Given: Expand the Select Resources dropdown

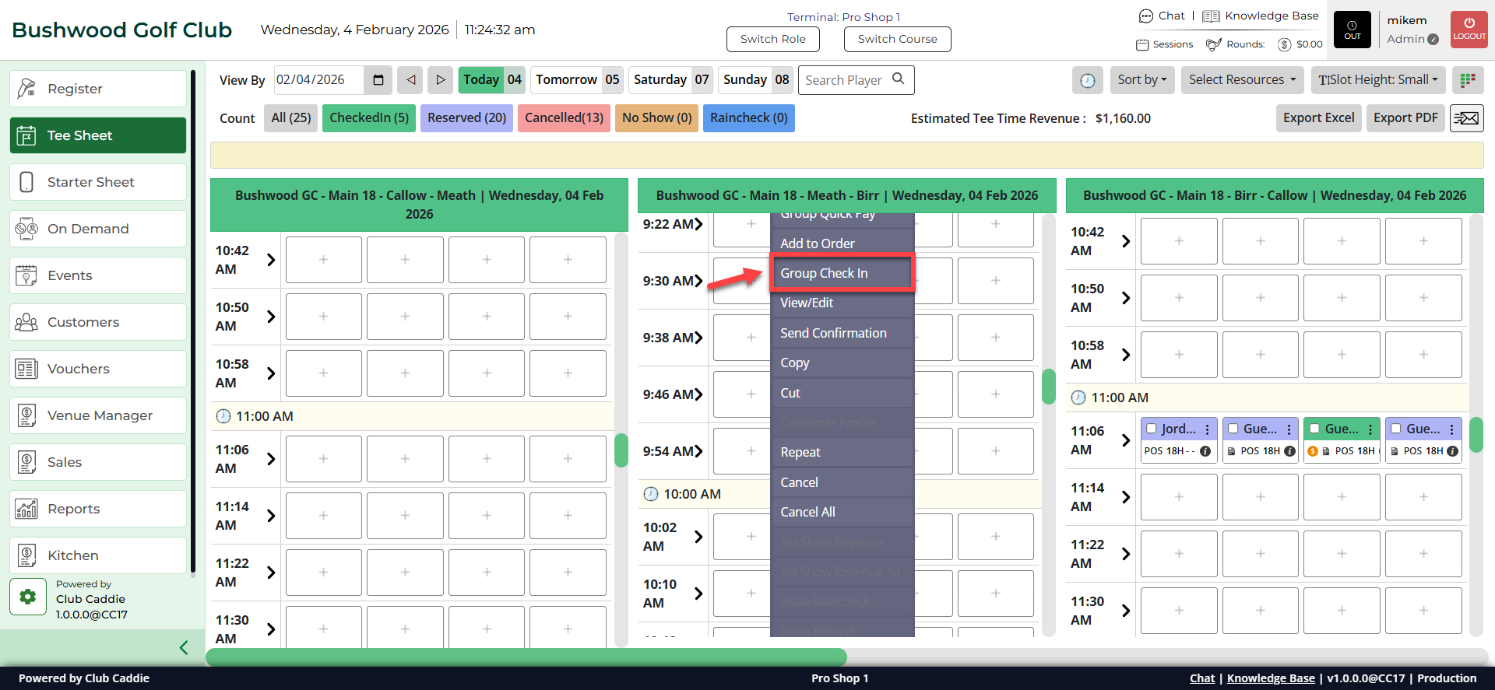Looking at the screenshot, I should [1242, 80].
